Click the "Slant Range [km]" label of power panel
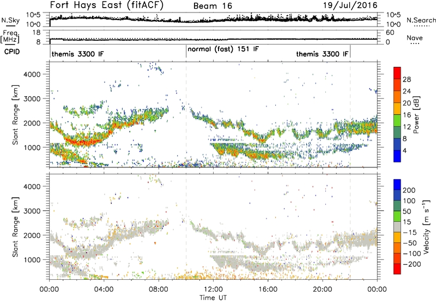Image resolution: width=436 pixels, height=301 pixels. point(15,115)
